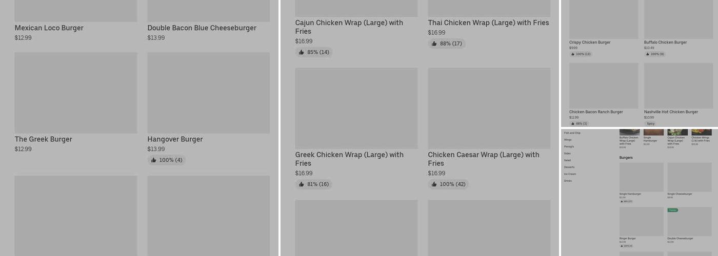Image resolution: width=718 pixels, height=256 pixels.
Task: Click The Greek Burger image placeholder
Action: (x=76, y=93)
